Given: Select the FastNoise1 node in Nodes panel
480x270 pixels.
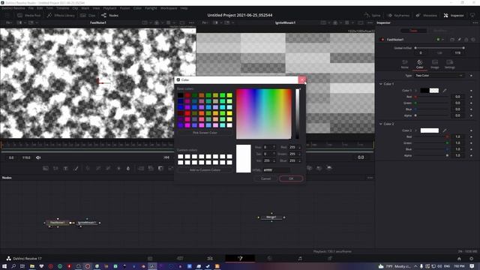Looking at the screenshot, I should click(x=58, y=223).
